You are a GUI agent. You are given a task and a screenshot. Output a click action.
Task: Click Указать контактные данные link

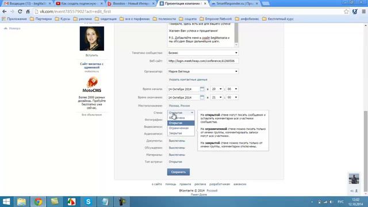click(x=188, y=79)
